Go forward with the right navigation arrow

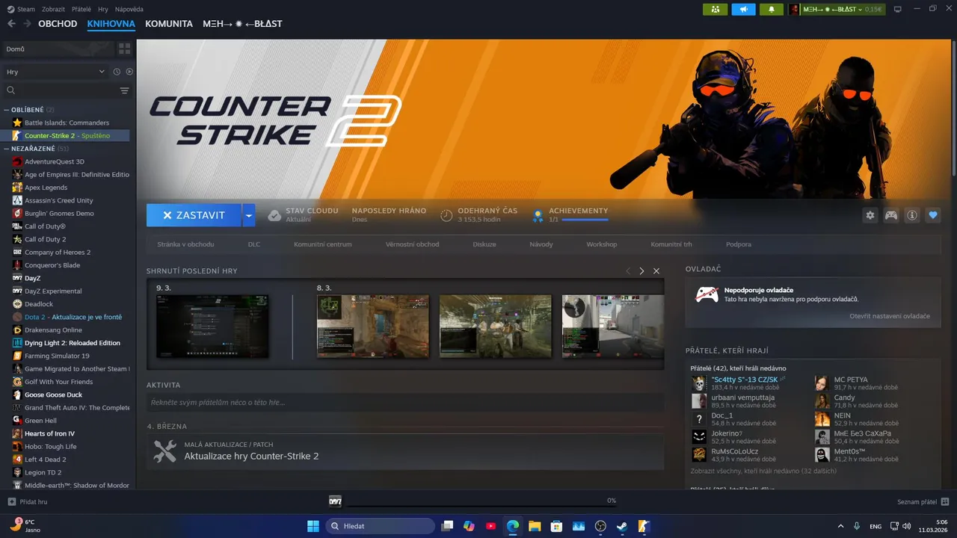click(x=28, y=24)
